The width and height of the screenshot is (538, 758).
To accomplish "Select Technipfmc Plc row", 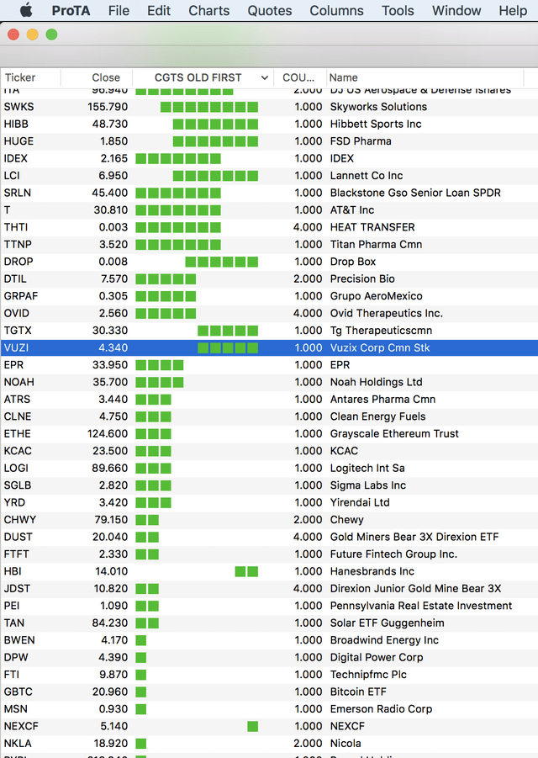I will click(269, 675).
